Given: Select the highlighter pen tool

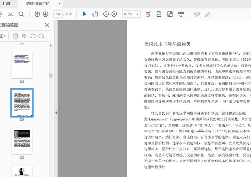Looking at the screenshot, I should tap(208, 14).
